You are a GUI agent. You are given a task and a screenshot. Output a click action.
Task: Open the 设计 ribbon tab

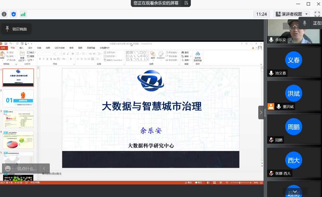pyautogui.click(x=30, y=48)
